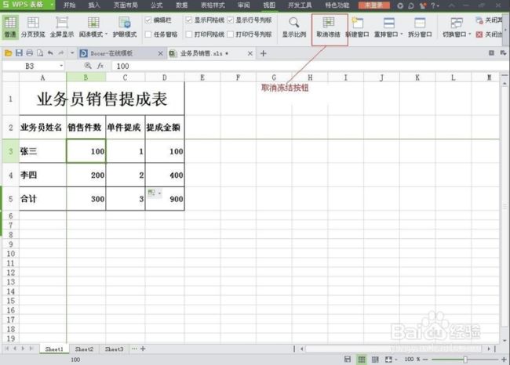Select column header G
Screen dimensions: 510x365
tap(274, 78)
